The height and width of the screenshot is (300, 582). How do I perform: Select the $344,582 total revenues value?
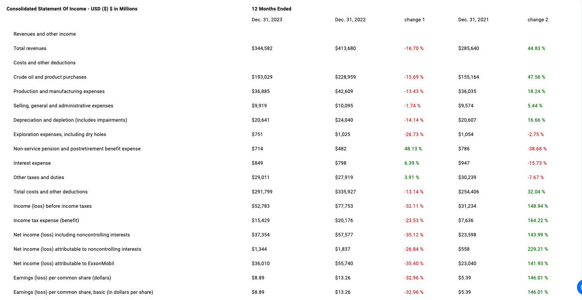[262, 48]
